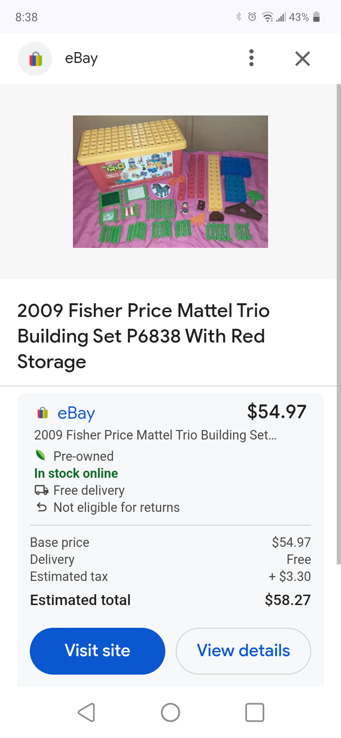Open the three-dot overflow menu

coord(251,58)
